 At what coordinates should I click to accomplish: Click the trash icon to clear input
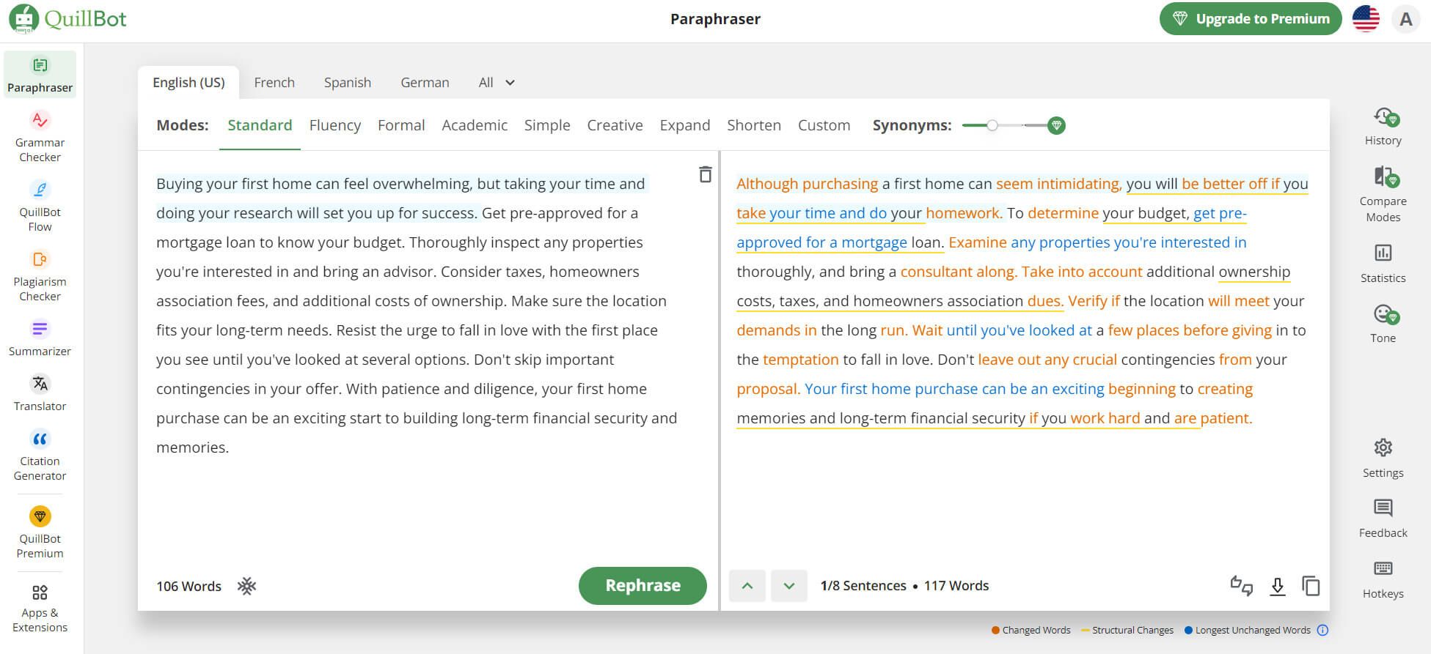pyautogui.click(x=705, y=174)
